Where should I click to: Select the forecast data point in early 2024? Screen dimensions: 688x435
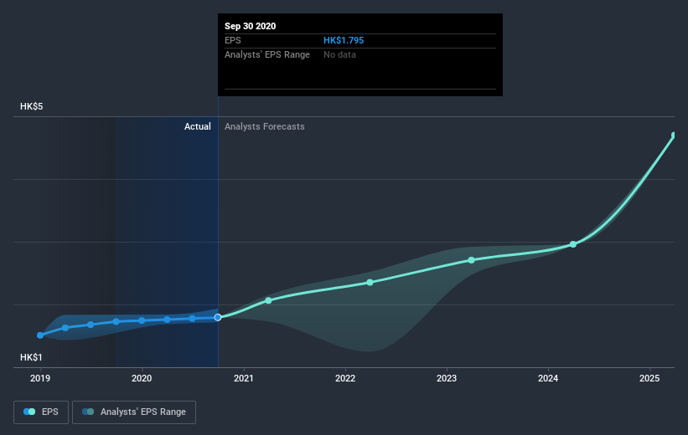[x=573, y=244]
